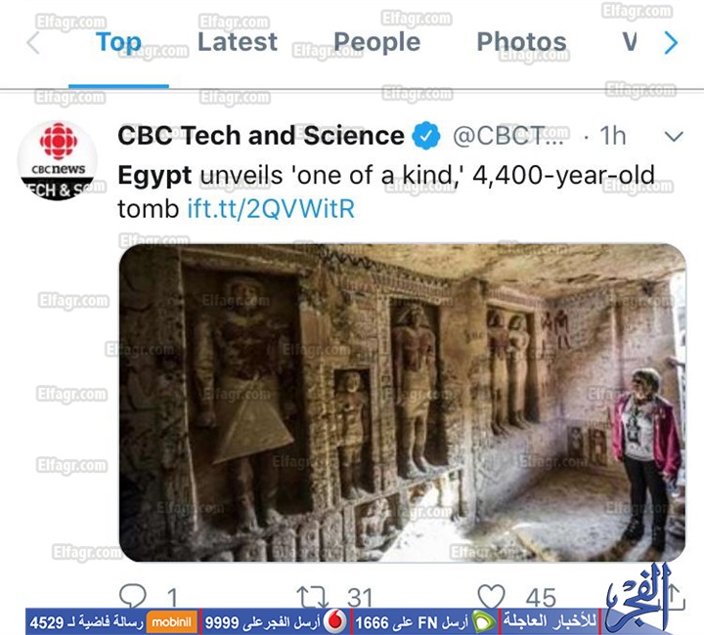Open the ift.tt/2QVWitR link

[270, 208]
